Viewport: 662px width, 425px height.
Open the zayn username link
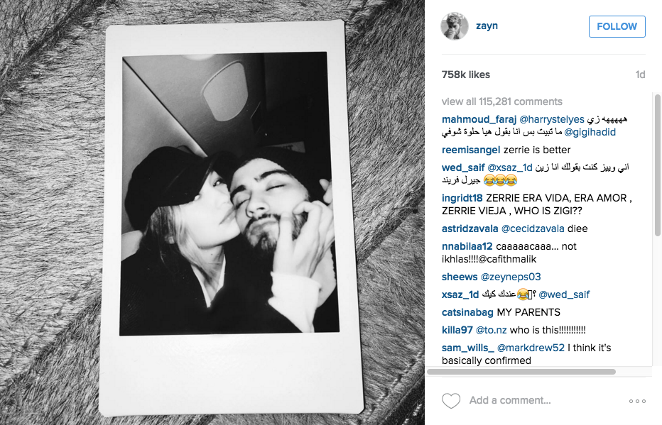tap(487, 26)
